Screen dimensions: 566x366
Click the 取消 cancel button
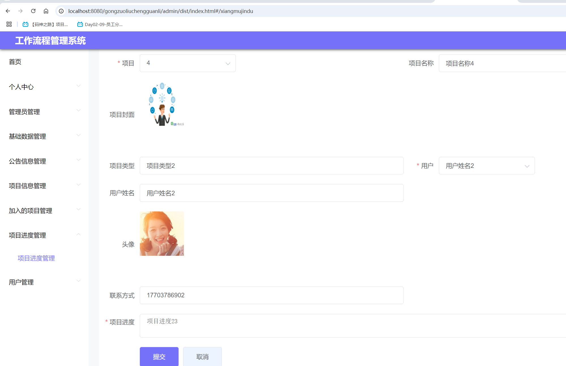pos(202,356)
